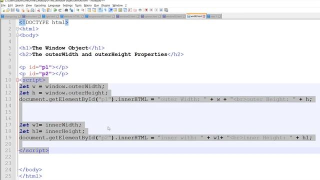Open the Run menu
Screen dimensions: 320x180
[x=96, y=5]
